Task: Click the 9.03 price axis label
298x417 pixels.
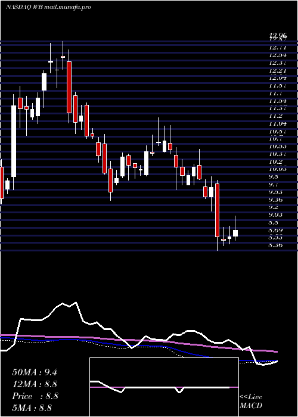Action: 277,214
